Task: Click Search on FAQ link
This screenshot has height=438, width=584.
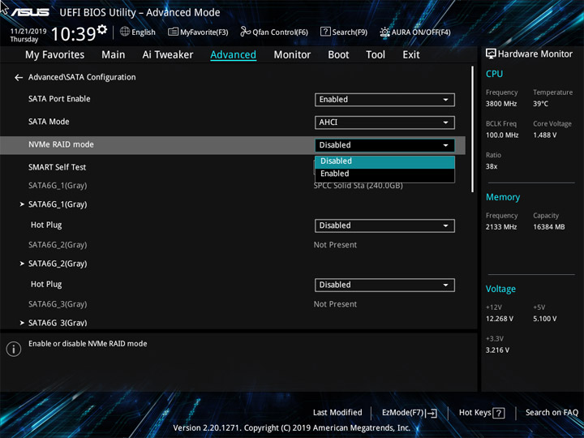Action: pos(552,413)
